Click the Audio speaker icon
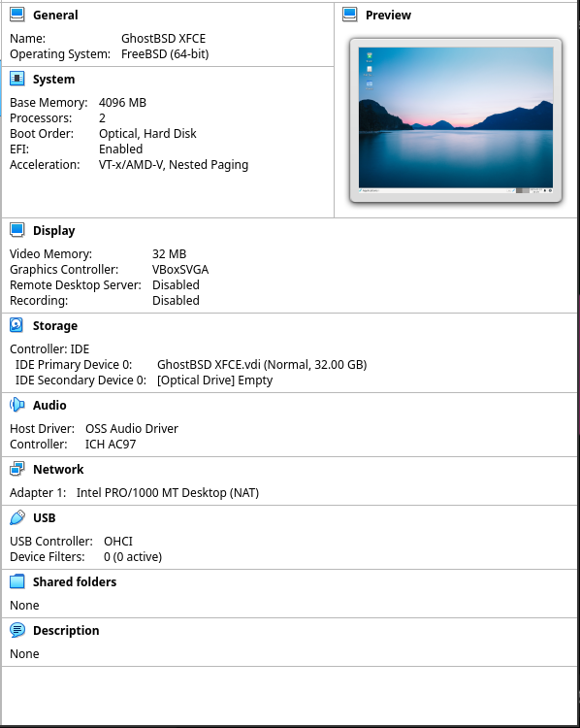580x728 pixels. pos(17,405)
